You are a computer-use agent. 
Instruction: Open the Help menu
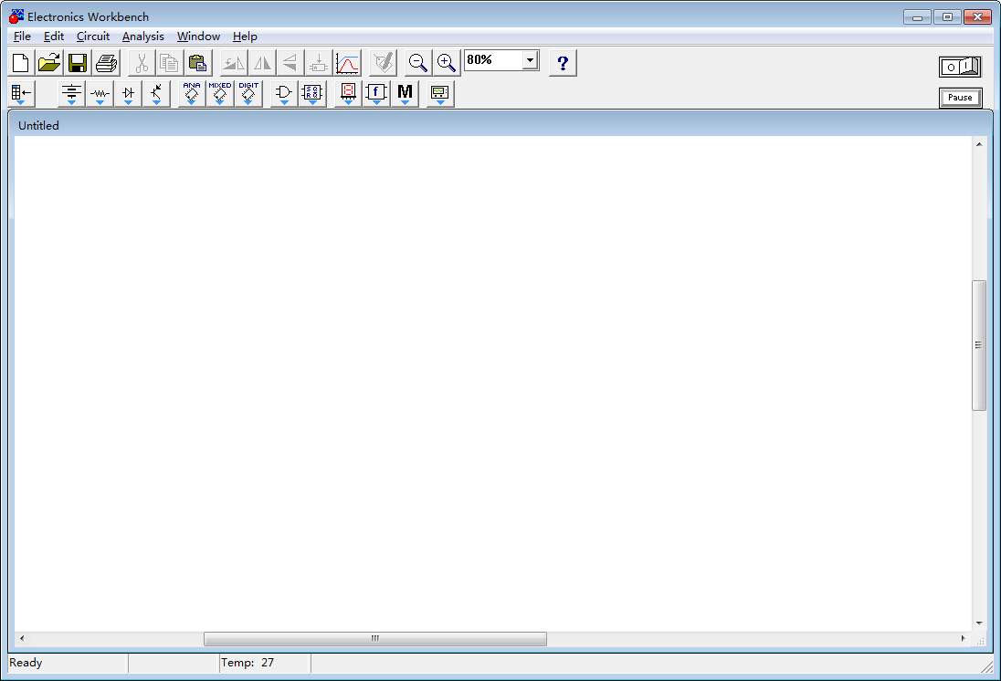pos(245,37)
